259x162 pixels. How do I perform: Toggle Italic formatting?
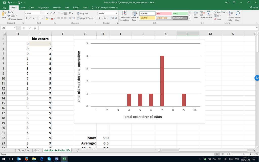[x=30, y=18]
